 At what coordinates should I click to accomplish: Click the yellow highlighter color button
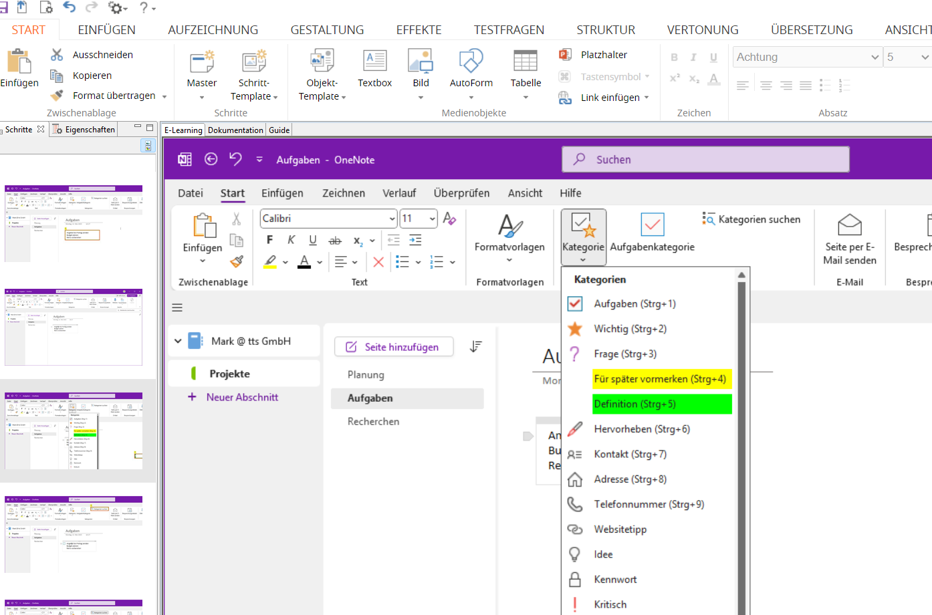(270, 262)
